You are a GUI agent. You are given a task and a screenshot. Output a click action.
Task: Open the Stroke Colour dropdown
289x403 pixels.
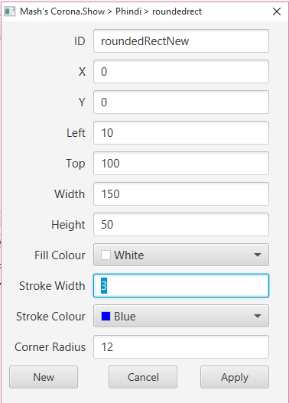181,316
